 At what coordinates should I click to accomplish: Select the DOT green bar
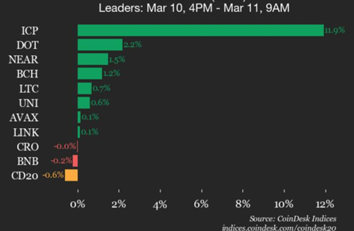(x=100, y=45)
